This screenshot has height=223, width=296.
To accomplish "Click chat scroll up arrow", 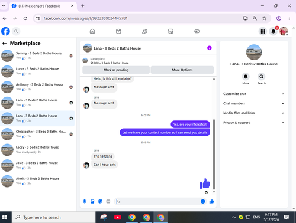I will click(214, 79).
